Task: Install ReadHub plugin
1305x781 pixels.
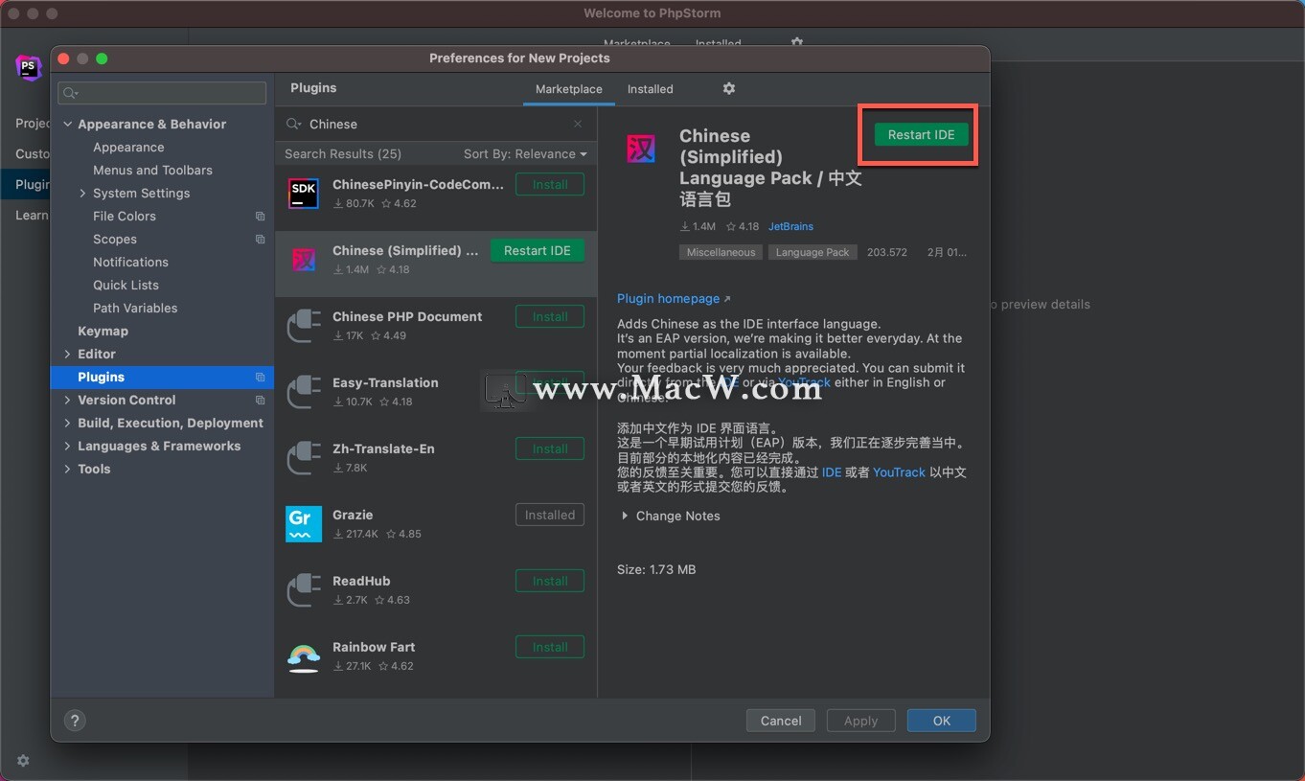Action: tap(550, 582)
